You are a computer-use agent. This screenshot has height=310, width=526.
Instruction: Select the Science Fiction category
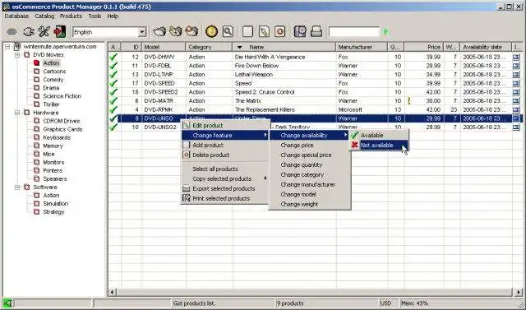pos(62,96)
